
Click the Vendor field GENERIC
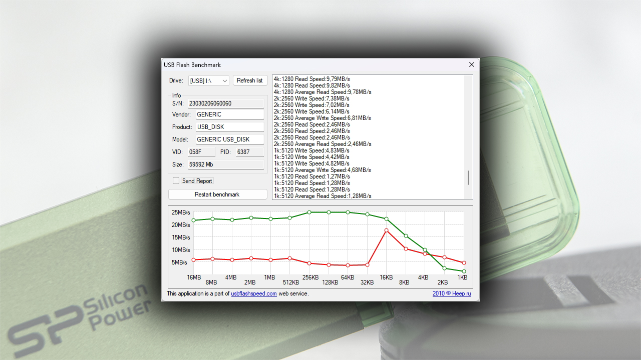pyautogui.click(x=230, y=114)
